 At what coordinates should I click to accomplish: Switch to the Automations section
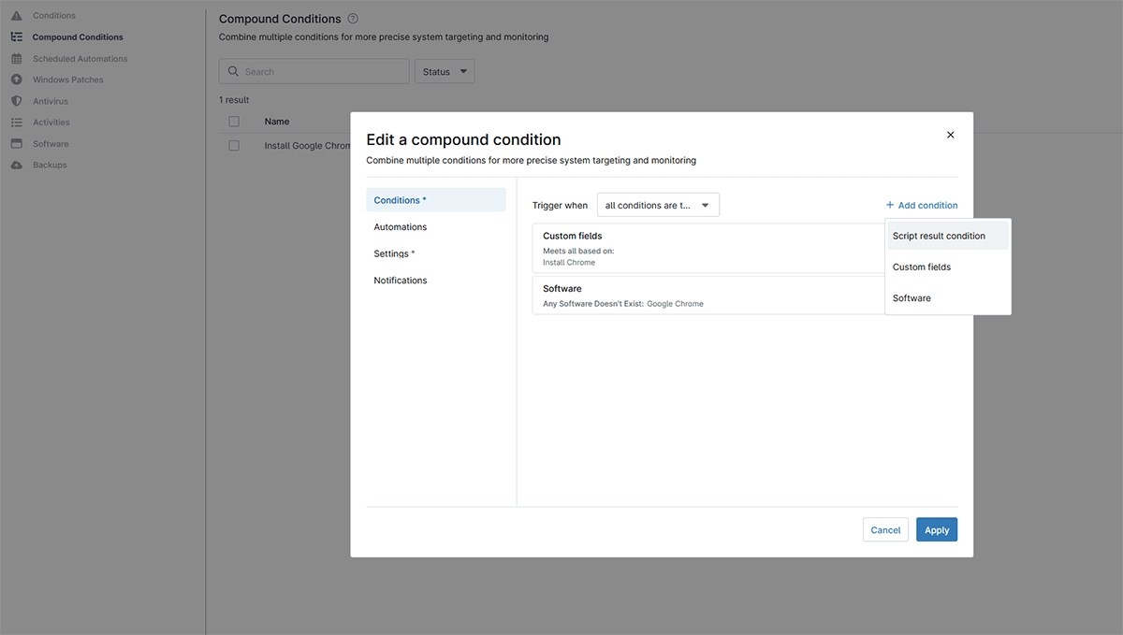[x=400, y=226]
